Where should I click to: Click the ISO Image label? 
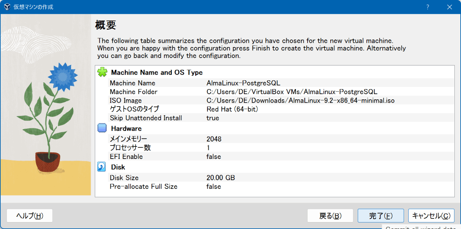pos(126,100)
